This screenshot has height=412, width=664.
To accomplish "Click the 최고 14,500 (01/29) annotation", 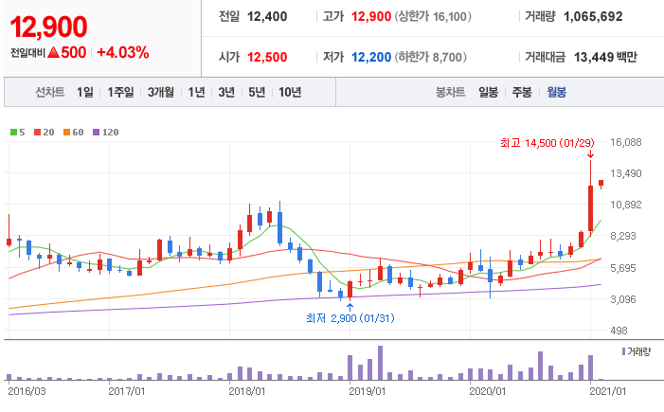I will coord(547,143).
